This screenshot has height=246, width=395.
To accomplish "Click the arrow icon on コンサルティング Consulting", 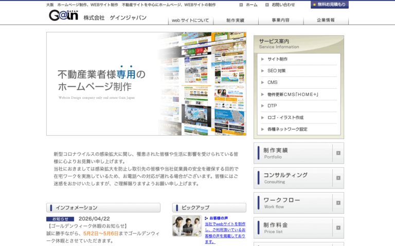I will [338, 178].
